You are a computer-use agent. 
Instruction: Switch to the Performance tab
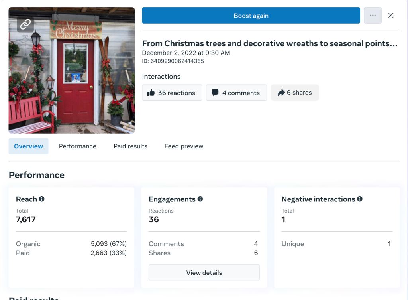pos(78,146)
